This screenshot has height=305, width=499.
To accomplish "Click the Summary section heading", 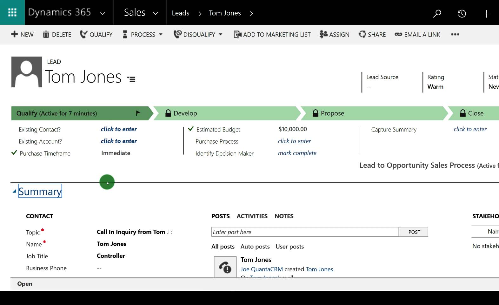I will [40, 191].
